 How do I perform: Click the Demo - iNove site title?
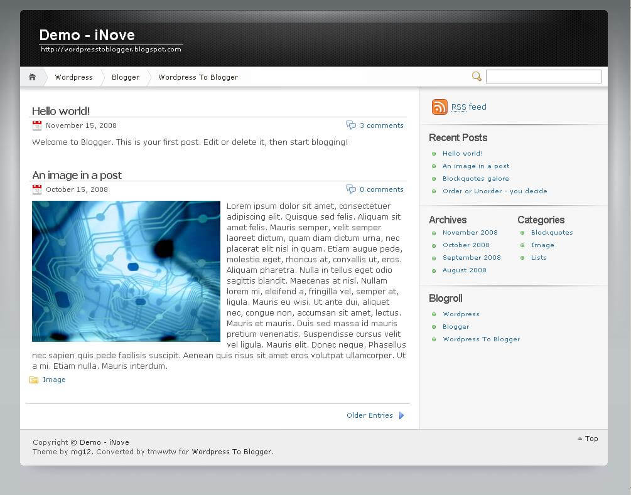point(87,35)
